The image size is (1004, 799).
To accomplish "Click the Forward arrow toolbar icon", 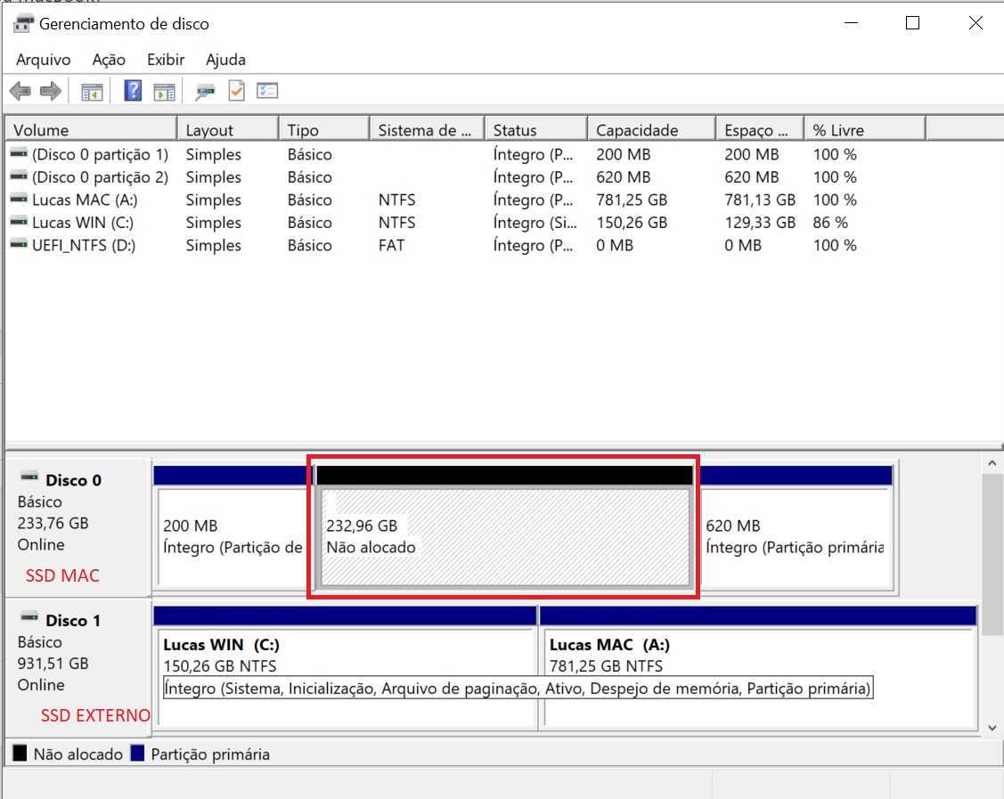I will 51,91.
